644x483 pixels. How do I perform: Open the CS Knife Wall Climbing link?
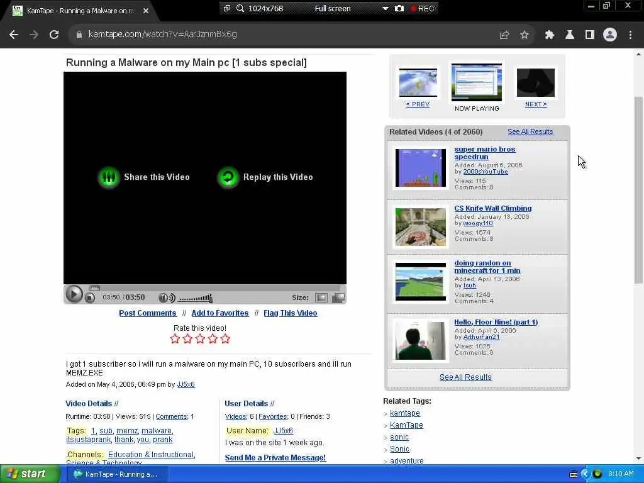[x=493, y=208]
